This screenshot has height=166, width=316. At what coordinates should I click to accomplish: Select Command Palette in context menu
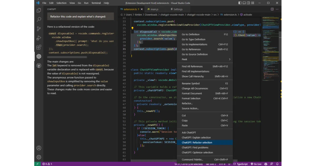[205, 159]
